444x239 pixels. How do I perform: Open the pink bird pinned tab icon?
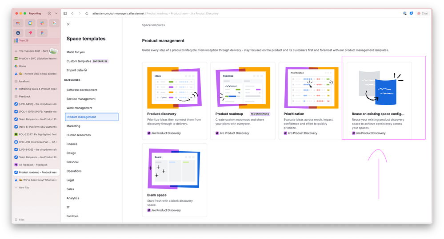click(30, 33)
